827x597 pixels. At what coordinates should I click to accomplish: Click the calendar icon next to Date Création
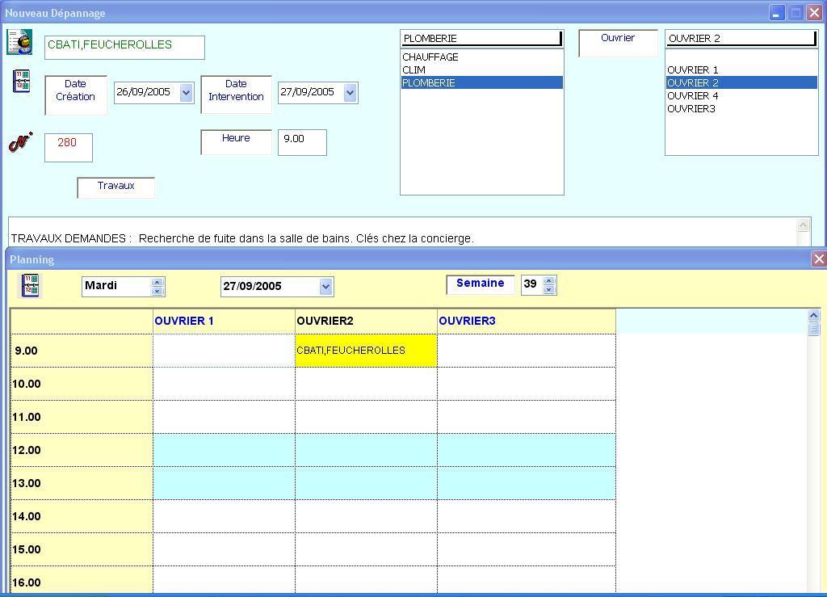click(22, 81)
